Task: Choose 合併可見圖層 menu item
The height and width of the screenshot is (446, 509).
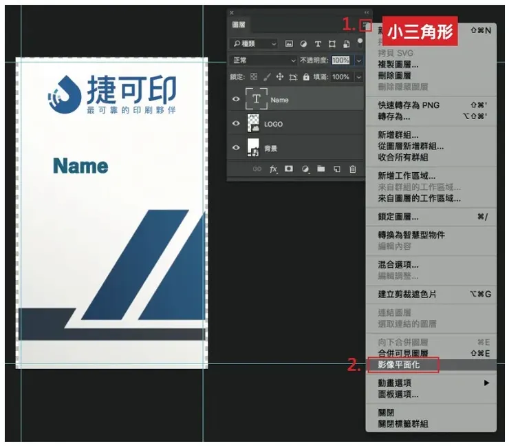Action: tap(431, 353)
